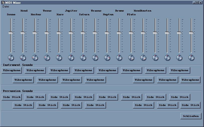
Task: Click first Side Stick button in upper Percussion row
Action: pos(12,97)
